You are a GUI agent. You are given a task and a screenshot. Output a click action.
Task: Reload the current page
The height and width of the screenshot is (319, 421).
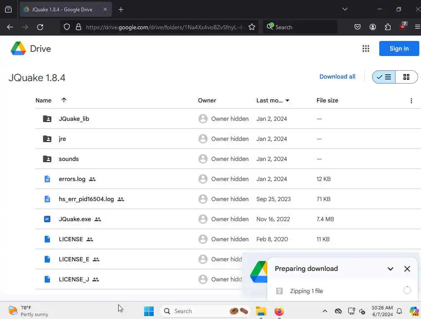click(x=40, y=27)
